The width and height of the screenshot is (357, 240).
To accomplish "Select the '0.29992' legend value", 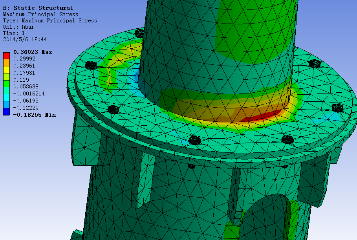I will [24, 59].
